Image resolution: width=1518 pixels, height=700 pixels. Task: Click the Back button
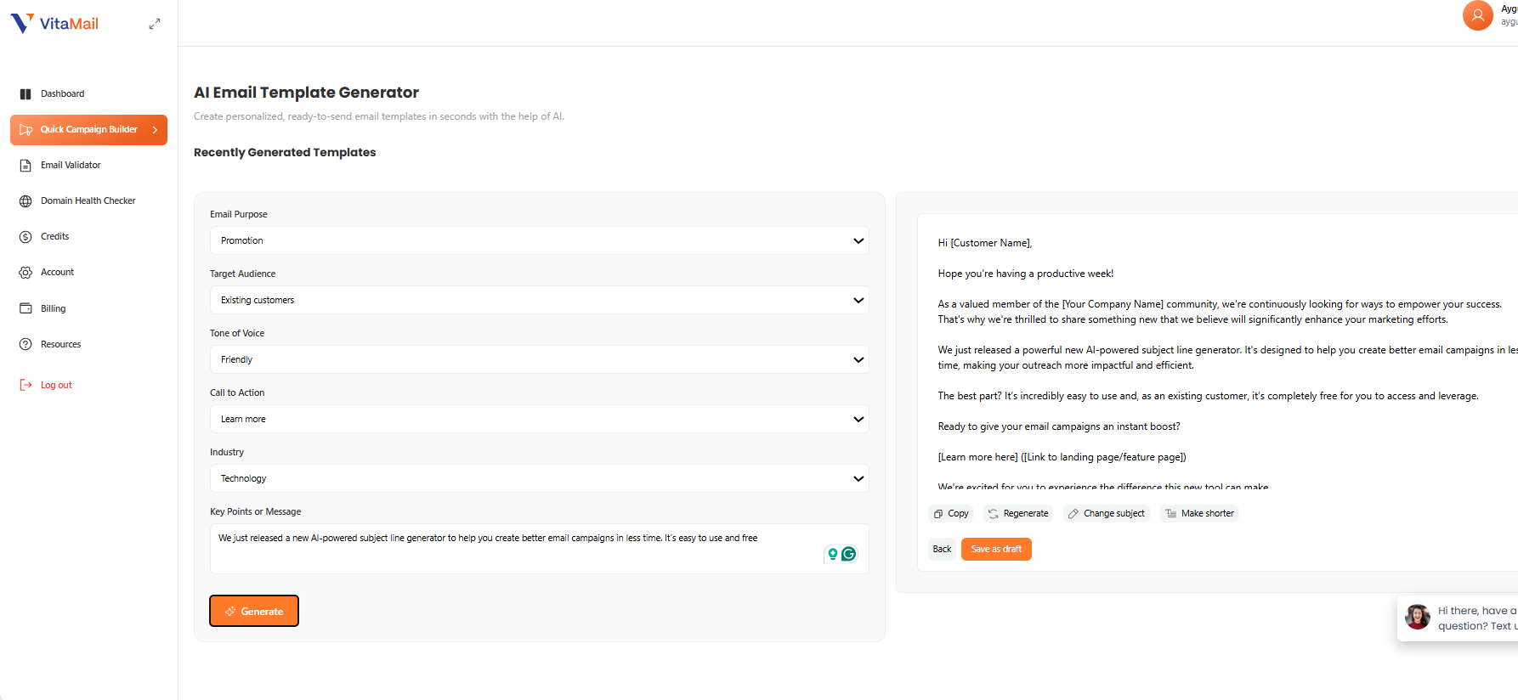[942, 549]
